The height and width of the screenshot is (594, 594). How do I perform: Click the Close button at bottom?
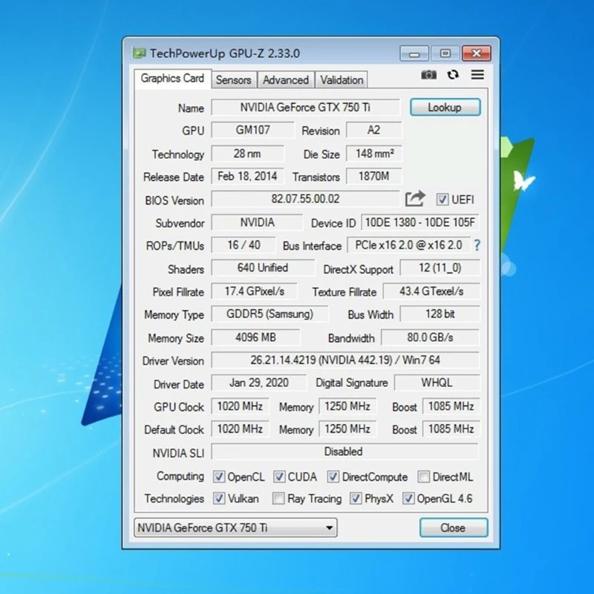coord(453,528)
